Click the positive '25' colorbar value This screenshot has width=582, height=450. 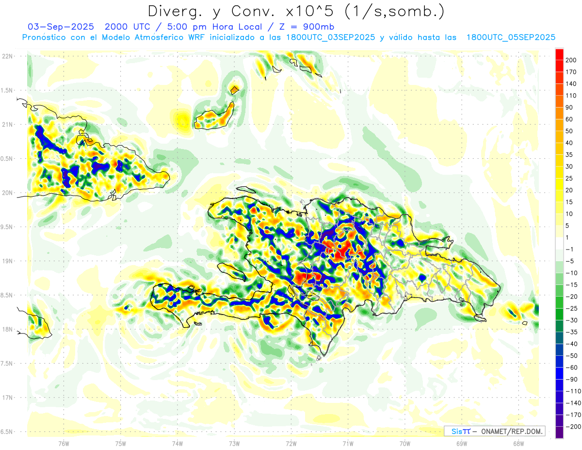[570, 179]
